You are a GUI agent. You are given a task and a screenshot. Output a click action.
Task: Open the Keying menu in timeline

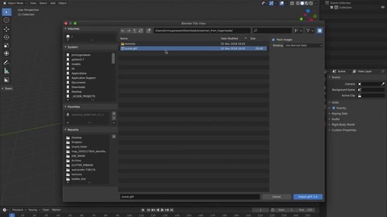coord(34,210)
